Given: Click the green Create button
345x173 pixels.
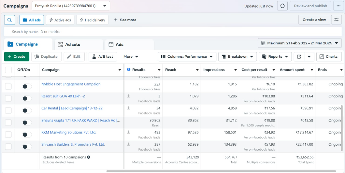Looking at the screenshot, I should (17, 57).
